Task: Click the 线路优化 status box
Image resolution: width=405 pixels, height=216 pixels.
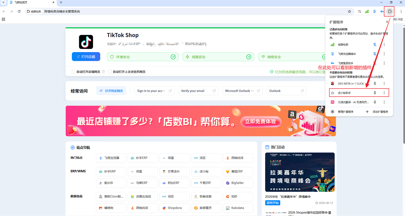Action: (218, 57)
